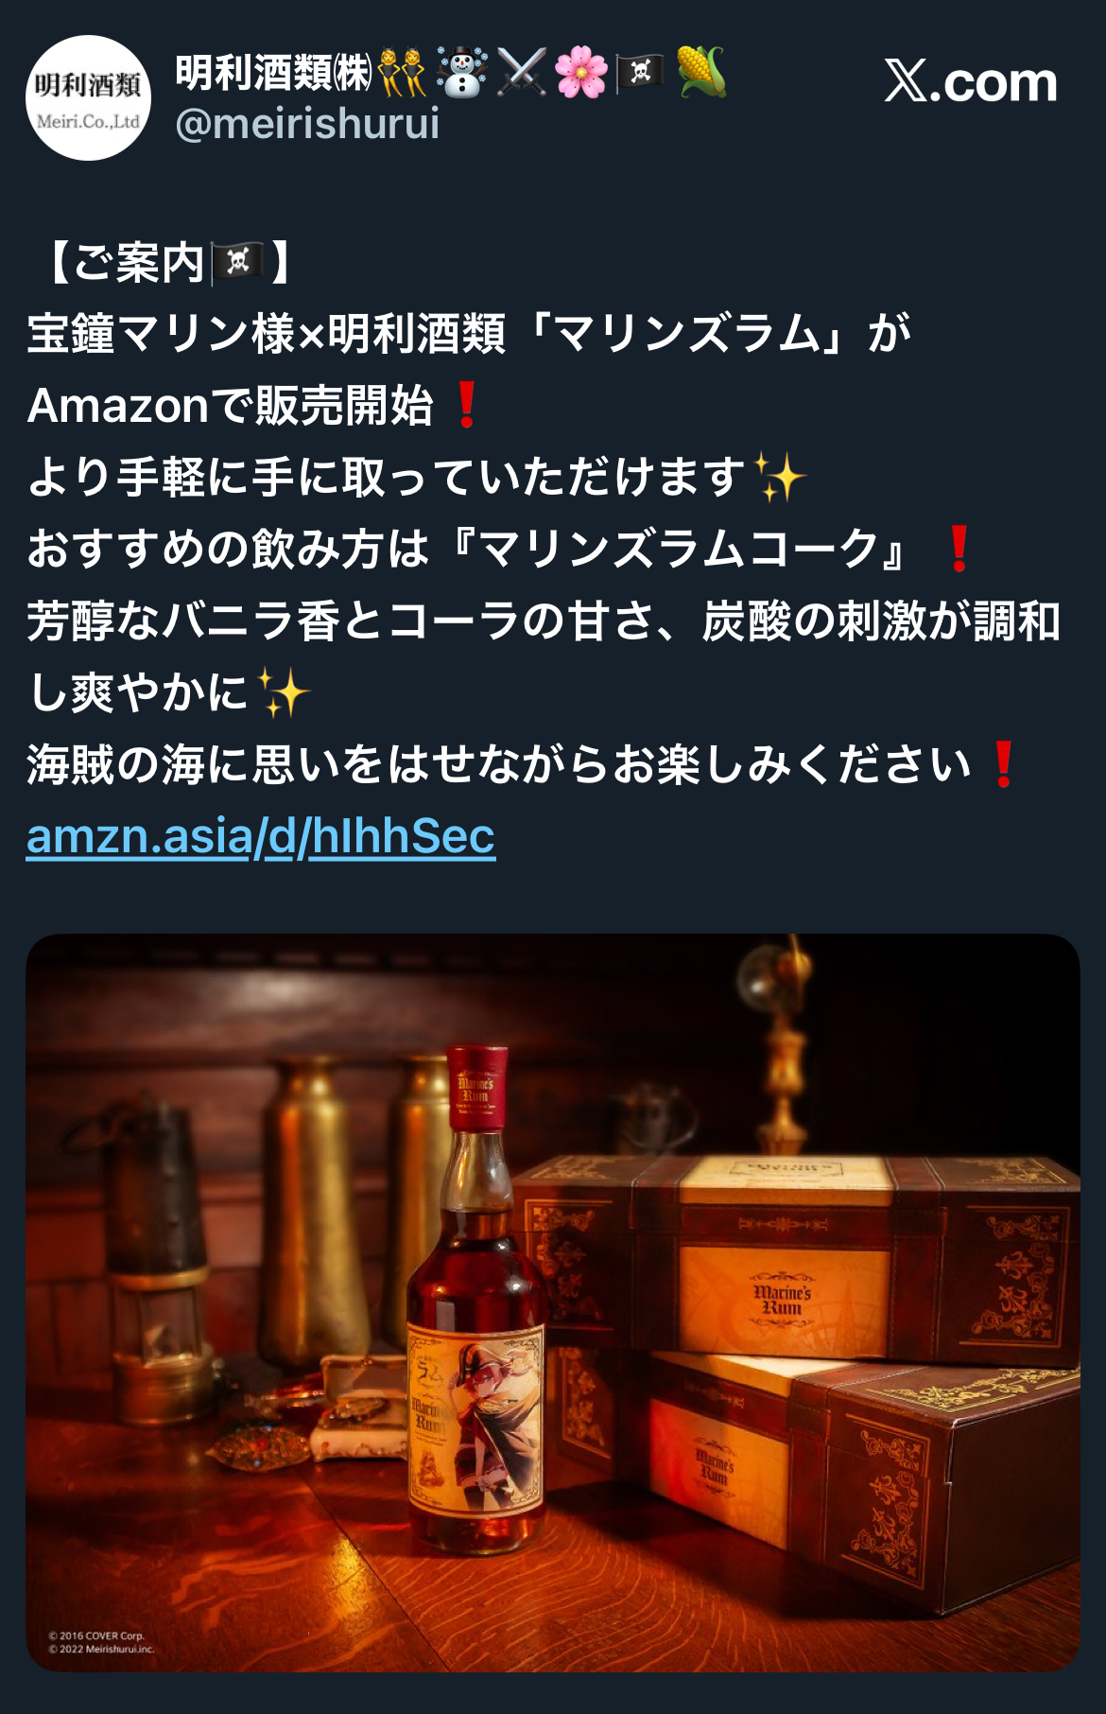Screen dimensions: 1106x1714
Task: Open the Marine's Rum product photo
Action: coord(553,1303)
